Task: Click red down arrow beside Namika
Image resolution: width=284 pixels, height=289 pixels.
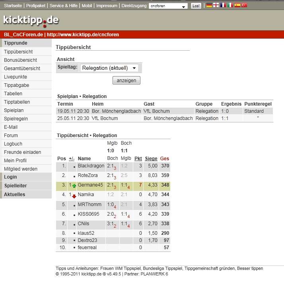Action: point(74,196)
